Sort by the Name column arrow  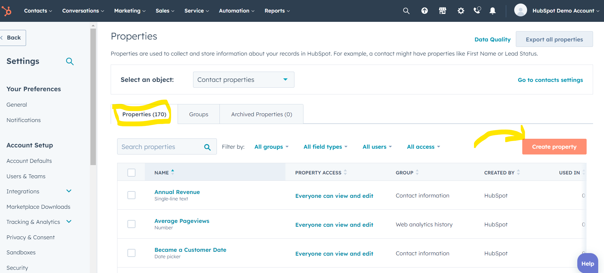pos(173,172)
